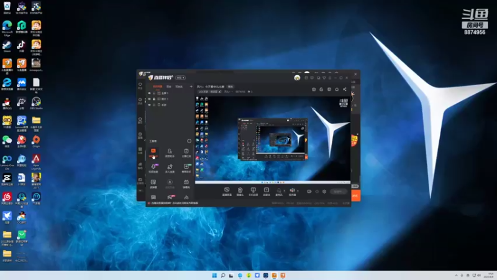Screen dimensions: 497x280
Task: Toggle the preview eye icon beside record
Action: pyautogui.click(x=317, y=192)
